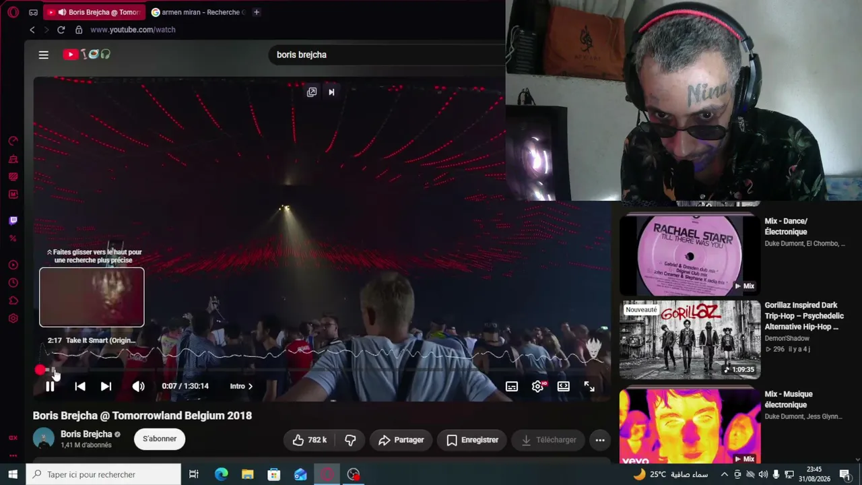Image resolution: width=862 pixels, height=485 pixels.
Task: Skip to the previous video
Action: pyautogui.click(x=80, y=386)
